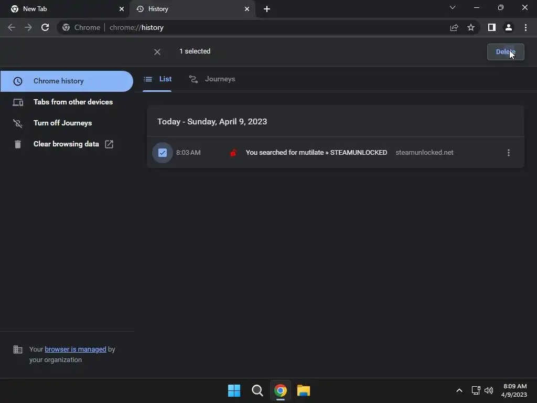Viewport: 537px width, 403px height.
Task: Reload the history page
Action: pos(45,27)
